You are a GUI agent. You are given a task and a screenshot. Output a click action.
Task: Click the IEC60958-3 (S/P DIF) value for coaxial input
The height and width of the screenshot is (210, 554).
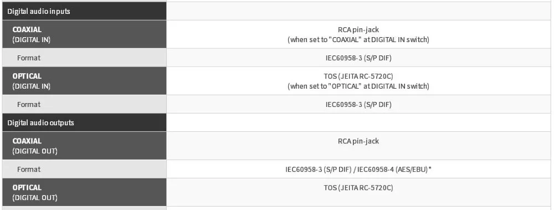coord(358,58)
